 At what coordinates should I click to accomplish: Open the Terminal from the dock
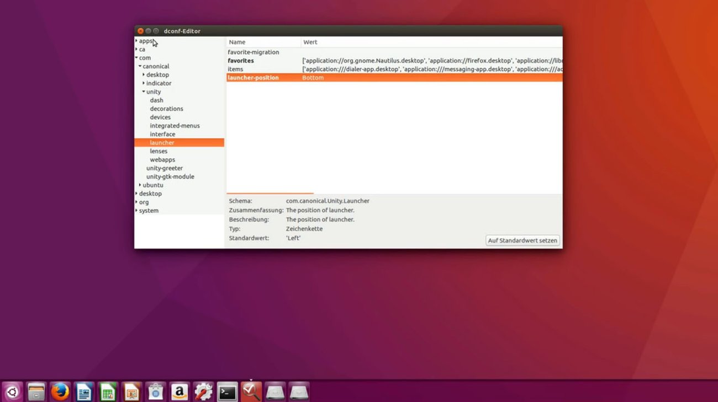tap(226, 391)
